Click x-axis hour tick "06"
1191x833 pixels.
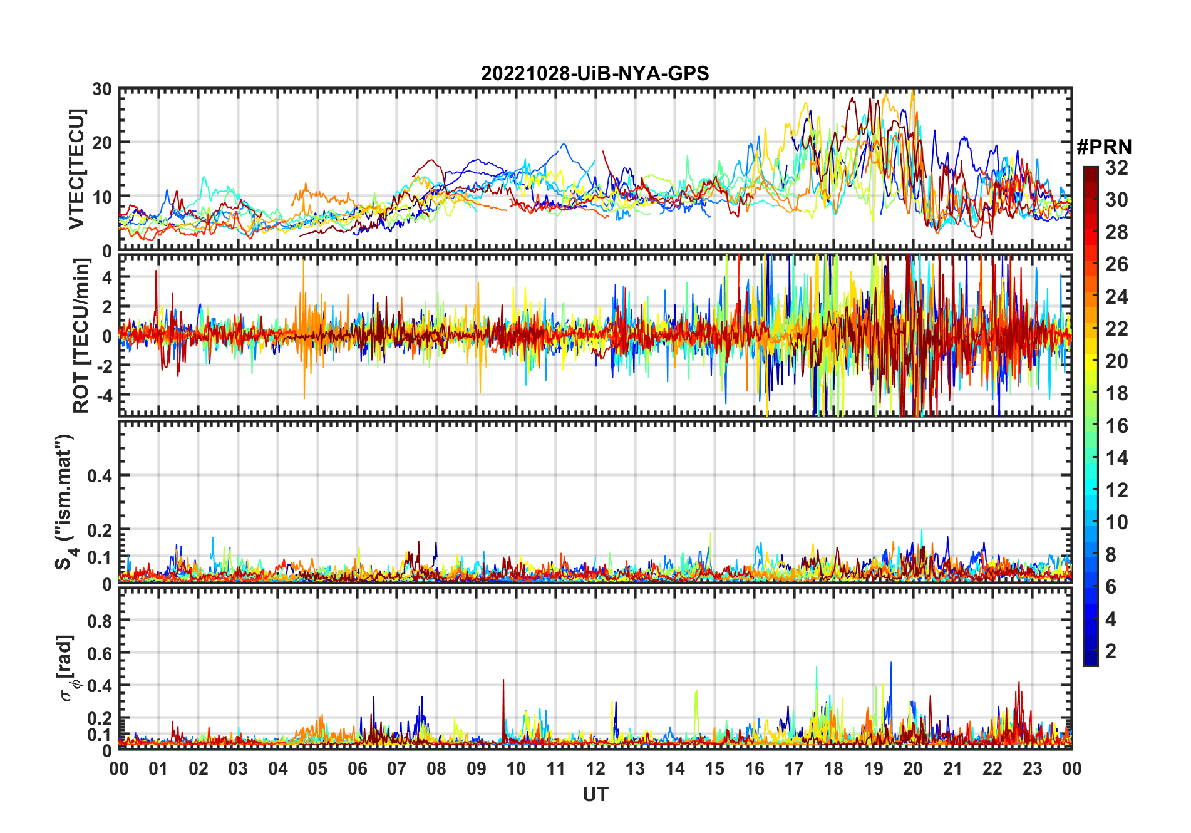pos(357,768)
